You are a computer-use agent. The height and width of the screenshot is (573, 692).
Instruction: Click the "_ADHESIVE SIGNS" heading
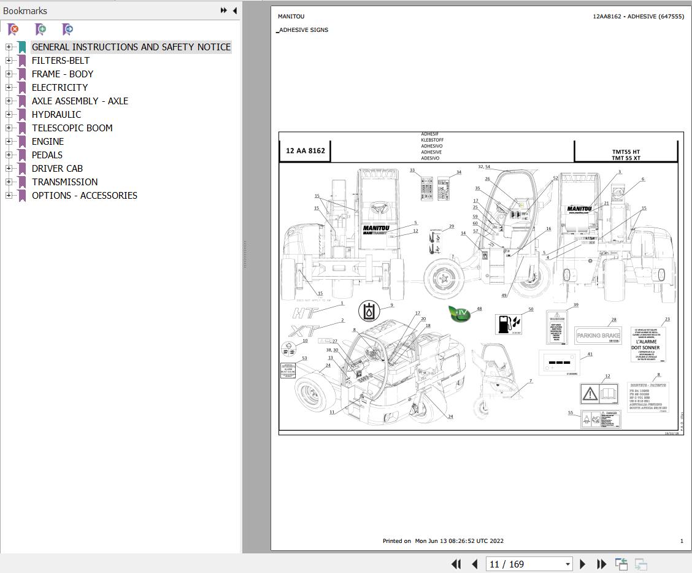303,30
